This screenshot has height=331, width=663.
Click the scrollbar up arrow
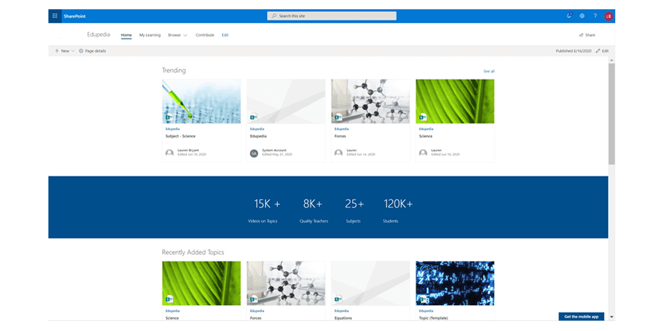(x=612, y=60)
